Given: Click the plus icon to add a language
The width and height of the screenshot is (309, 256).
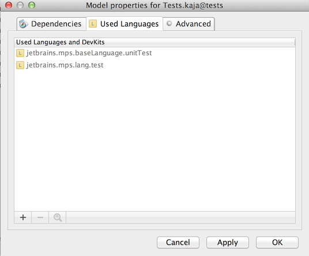Looking at the screenshot, I should click(23, 217).
